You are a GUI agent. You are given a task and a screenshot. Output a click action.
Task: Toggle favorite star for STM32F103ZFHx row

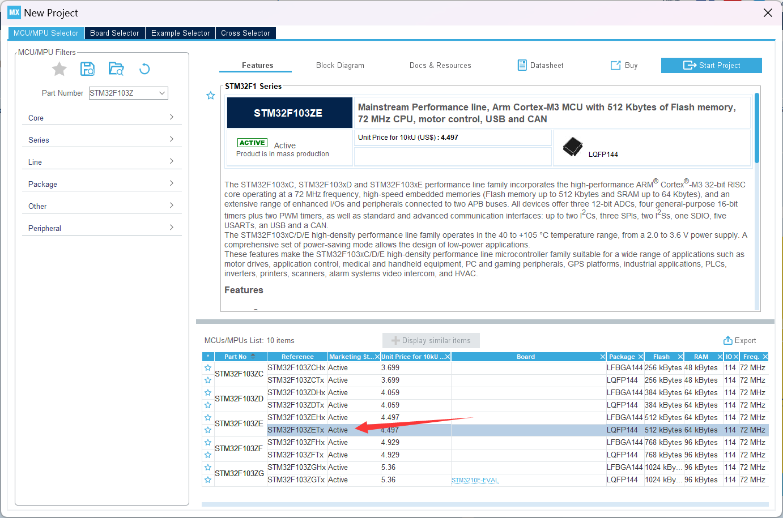(208, 443)
